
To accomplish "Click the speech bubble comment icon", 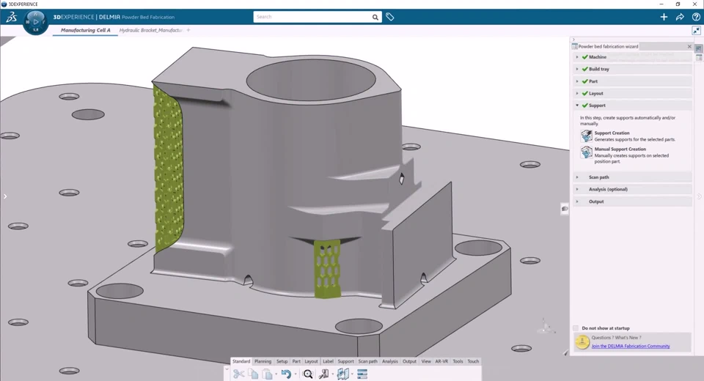I will coord(565,209).
